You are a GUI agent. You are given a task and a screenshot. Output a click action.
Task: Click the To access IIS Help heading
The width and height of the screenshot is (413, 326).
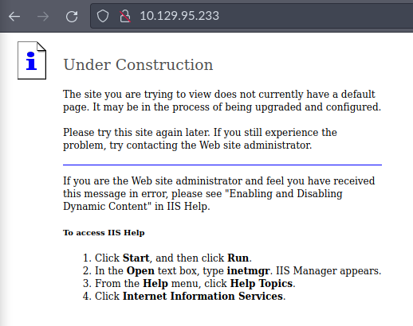[104, 233]
